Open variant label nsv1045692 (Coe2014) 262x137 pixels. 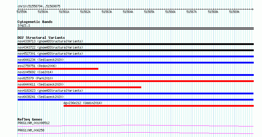[x=35, y=72]
